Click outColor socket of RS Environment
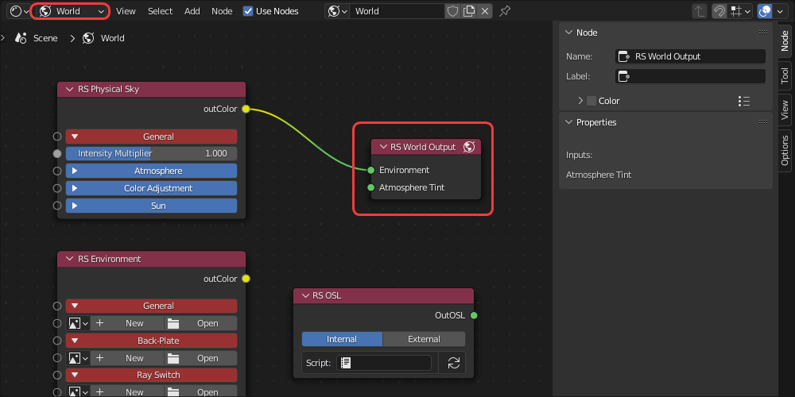The height and width of the screenshot is (397, 795). [246, 279]
